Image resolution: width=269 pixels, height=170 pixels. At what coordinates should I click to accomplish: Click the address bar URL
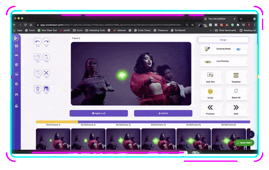[111, 25]
